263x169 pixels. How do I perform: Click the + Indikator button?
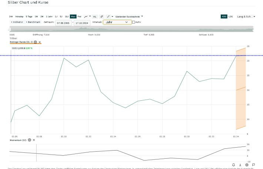(x=17, y=22)
